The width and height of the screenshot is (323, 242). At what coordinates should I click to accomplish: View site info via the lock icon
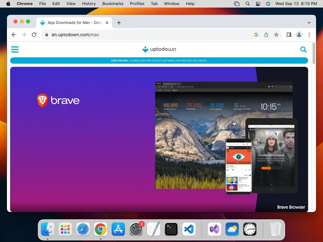47,35
